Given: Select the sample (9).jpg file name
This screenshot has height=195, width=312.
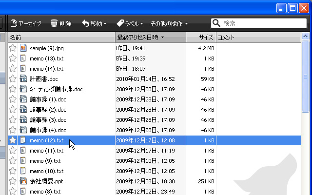Looking at the screenshot, I should click(x=47, y=48).
